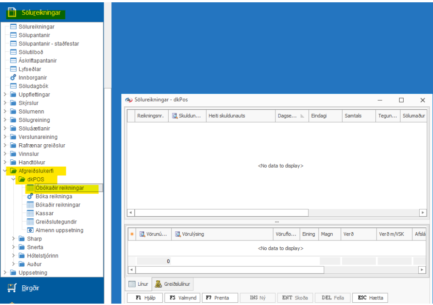Click the Vörulýsing column lookup icon
This screenshot has height=305, width=433.
click(178, 234)
